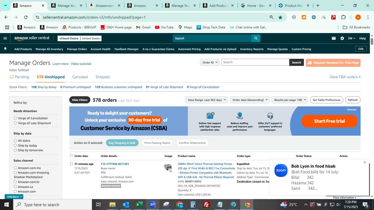Select Verge of Late Shipment radio button
Screen dimensions: 374x210
pyautogui.click(x=15, y=123)
